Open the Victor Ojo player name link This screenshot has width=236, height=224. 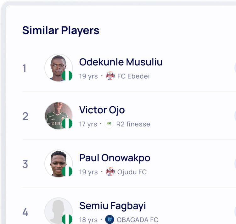tap(102, 110)
